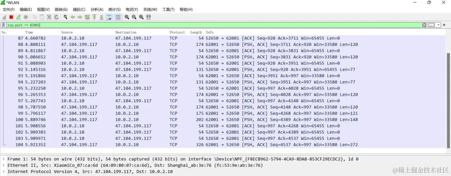Image resolution: width=451 pixels, height=176 pixels.
Task: Open display filter history dropdown arrow
Action: pyautogui.click(x=438, y=25)
